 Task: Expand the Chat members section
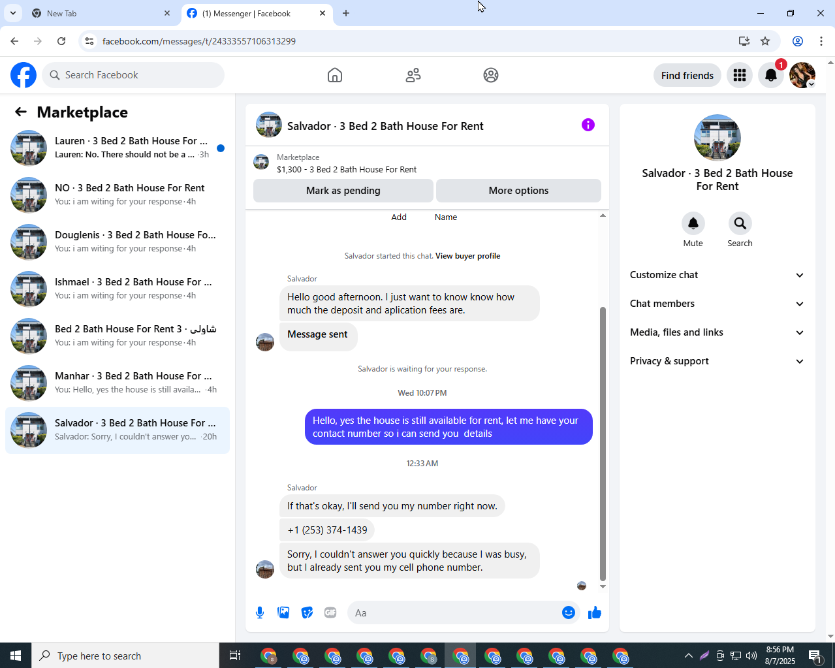click(717, 304)
